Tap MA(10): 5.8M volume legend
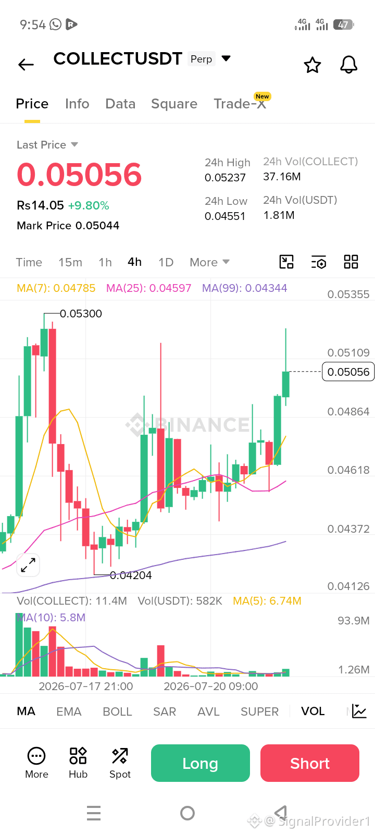This screenshot has width=375, height=834. click(51, 618)
